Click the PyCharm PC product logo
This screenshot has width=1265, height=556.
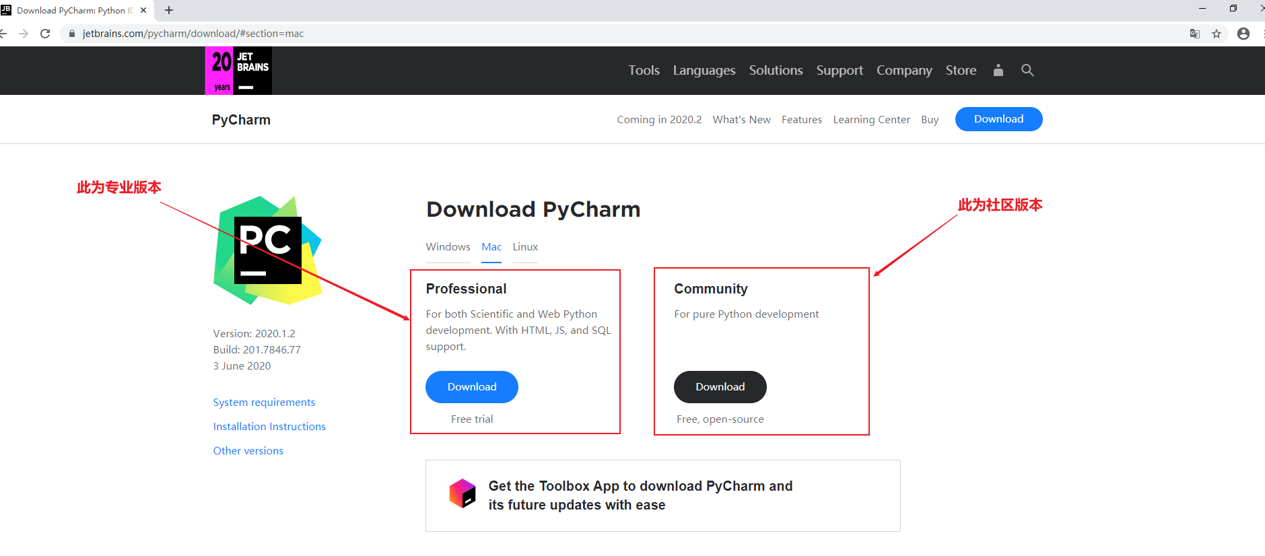point(268,250)
